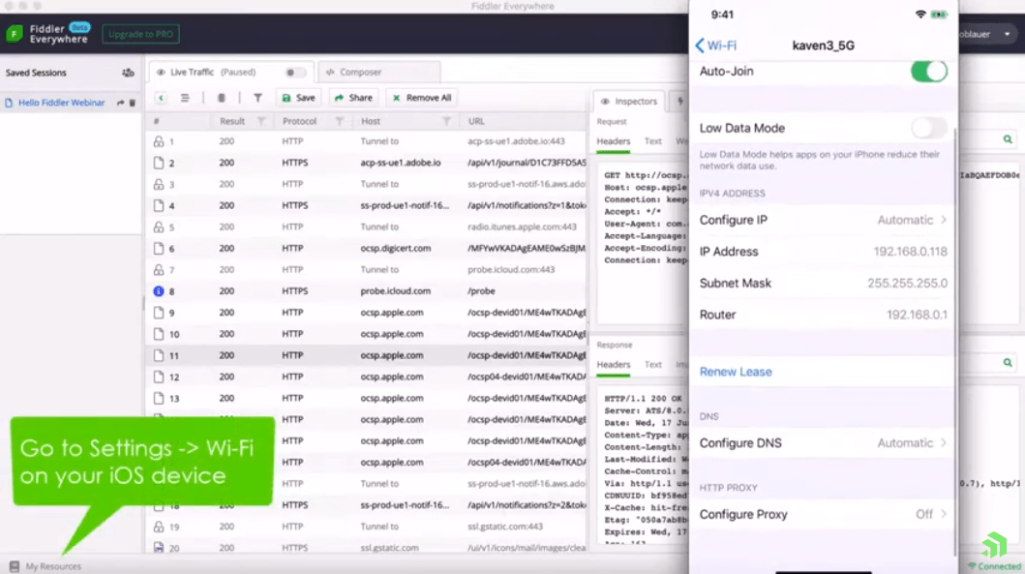Tap the Subnet Mask row
Viewport: 1025px width, 574px height.
[x=823, y=283]
